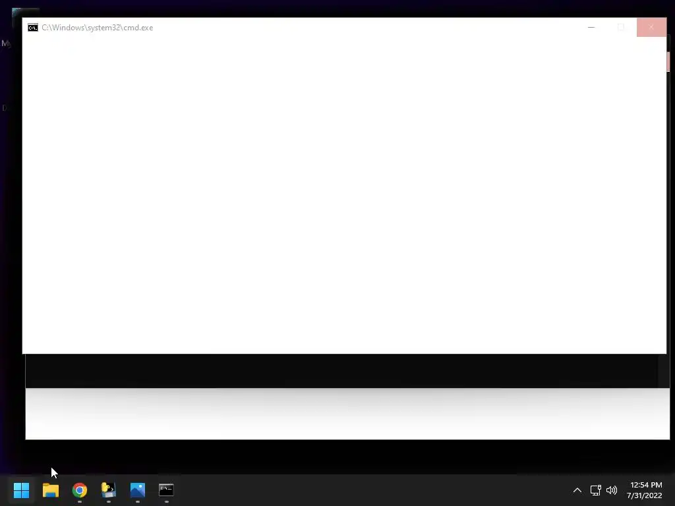The height and width of the screenshot is (506, 675).
Task: Open the Python app in the taskbar
Action: (x=109, y=490)
